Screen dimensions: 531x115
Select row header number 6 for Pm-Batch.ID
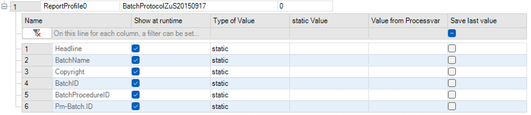pos(37,106)
